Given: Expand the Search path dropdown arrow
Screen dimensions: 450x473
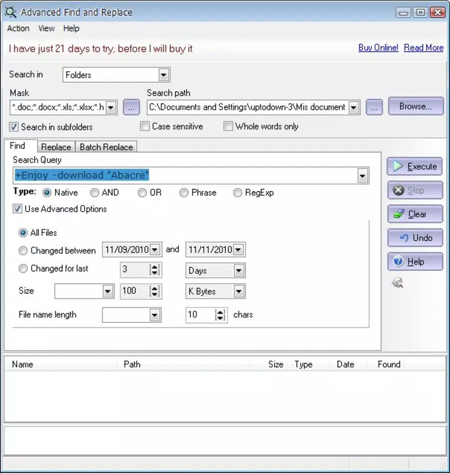Looking at the screenshot, I should (353, 108).
